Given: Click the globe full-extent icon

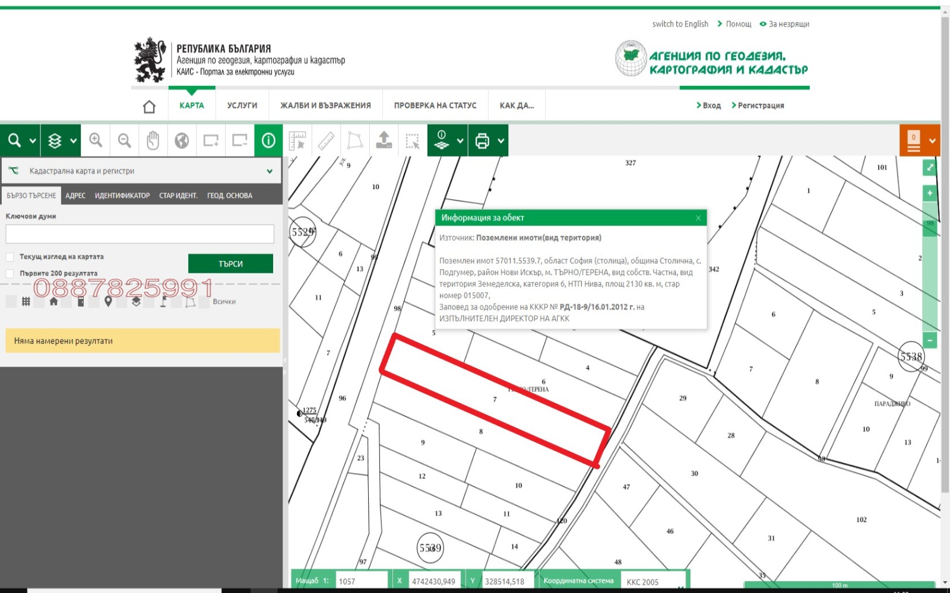Looking at the screenshot, I should pyautogui.click(x=181, y=141).
